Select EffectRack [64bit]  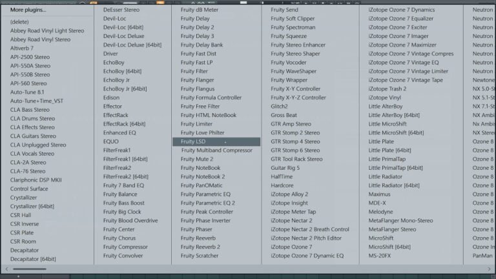(x=124, y=124)
